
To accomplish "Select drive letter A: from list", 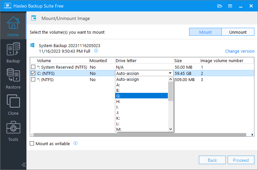I will (x=141, y=85).
